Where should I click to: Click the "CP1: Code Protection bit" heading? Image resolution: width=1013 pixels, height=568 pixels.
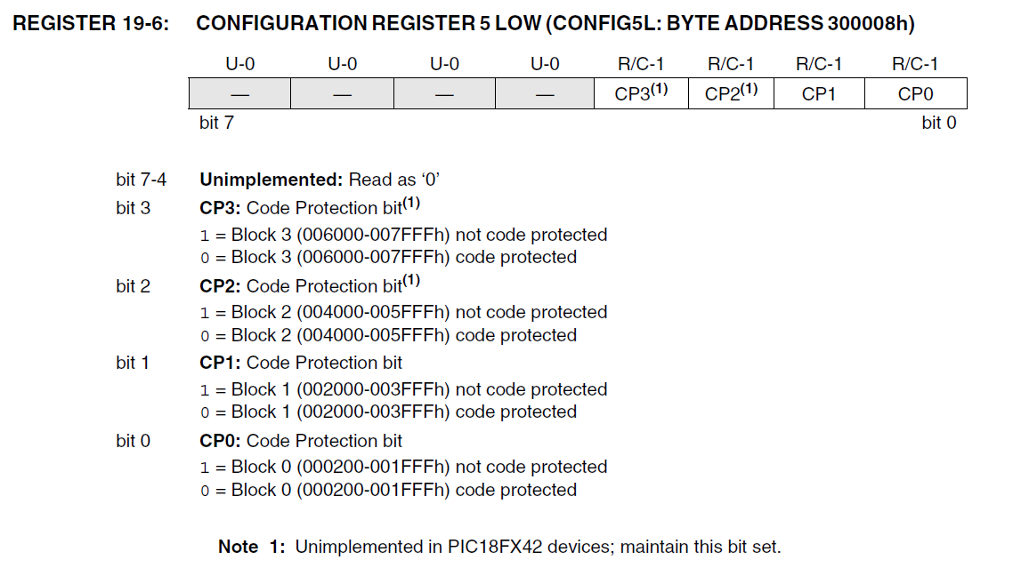[301, 363]
